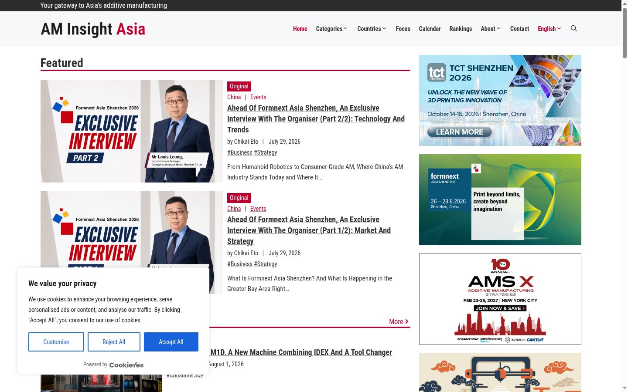Open the 3D printer illustration banner ad

click(500, 372)
